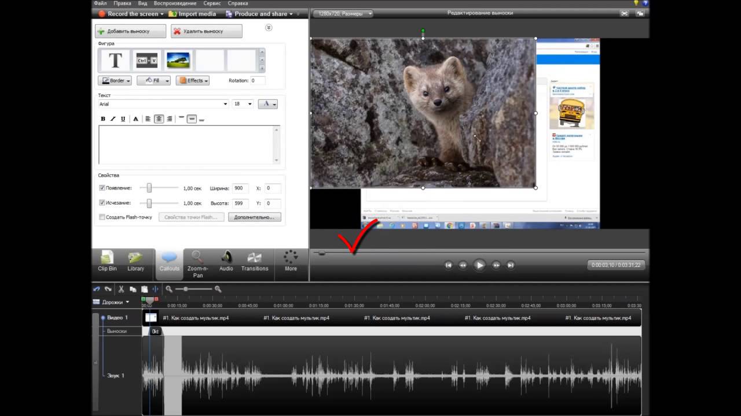Image resolution: width=741 pixels, height=416 pixels.
Task: Click the Дополнительно button
Action: coord(254,217)
